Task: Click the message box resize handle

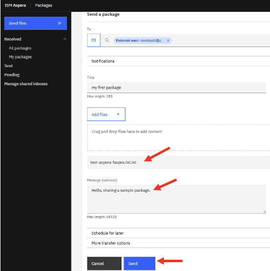Action: 265,212
